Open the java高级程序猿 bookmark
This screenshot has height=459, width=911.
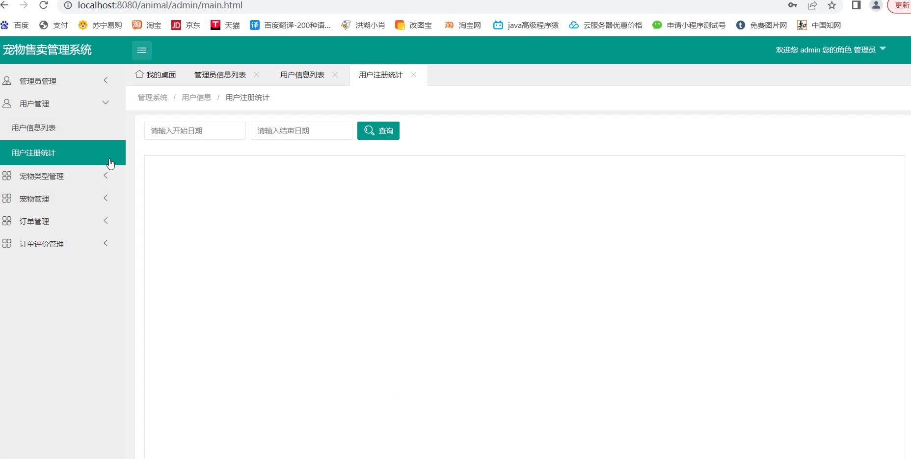click(526, 25)
